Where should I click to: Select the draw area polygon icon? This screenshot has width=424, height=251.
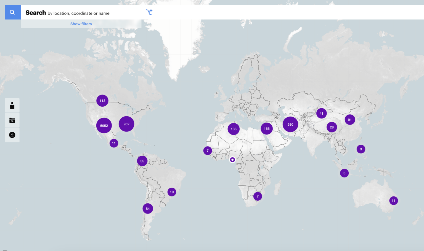(x=149, y=12)
